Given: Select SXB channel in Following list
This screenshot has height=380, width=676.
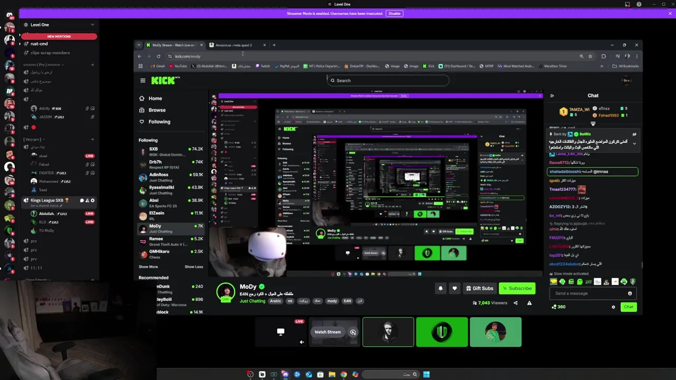Looking at the screenshot, I should coord(172,151).
